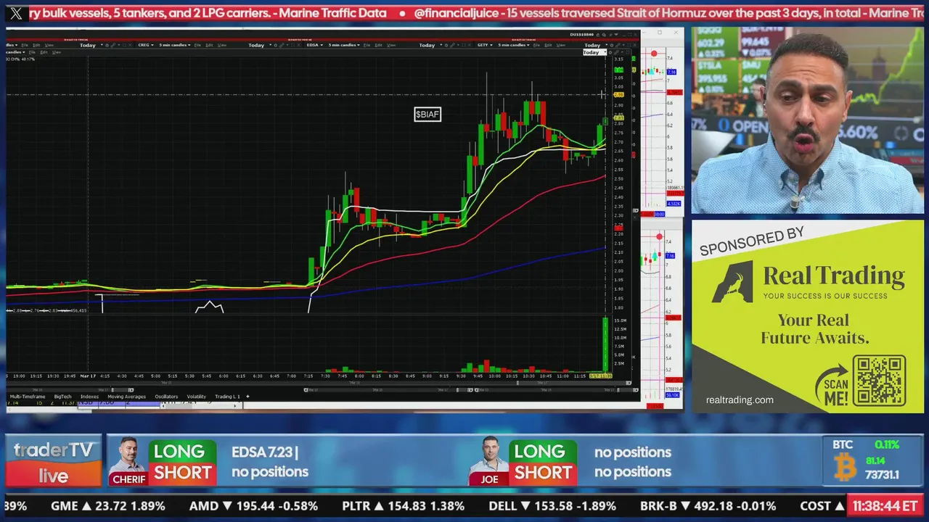Click Joe's LONG label
929x522 pixels.
pyautogui.click(x=539, y=452)
